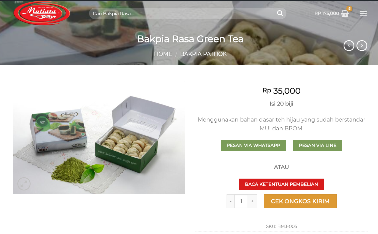This screenshot has width=378, height=234.
Task: Order using Pesan Via WhatsApp button
Action: (253, 146)
